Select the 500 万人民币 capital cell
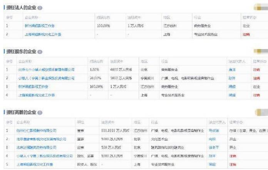The image size is (268, 170). [111, 147]
